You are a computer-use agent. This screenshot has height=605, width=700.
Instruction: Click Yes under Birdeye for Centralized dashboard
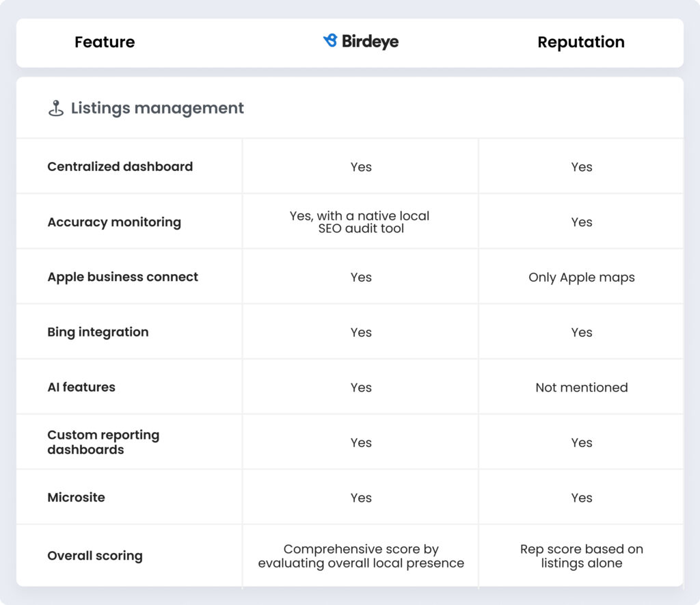(361, 167)
